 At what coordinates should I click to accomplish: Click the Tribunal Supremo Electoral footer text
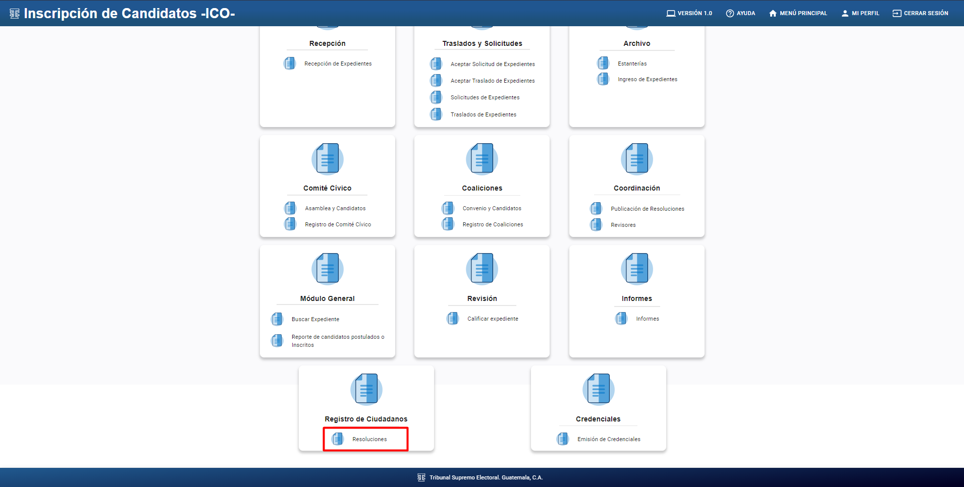click(x=486, y=477)
